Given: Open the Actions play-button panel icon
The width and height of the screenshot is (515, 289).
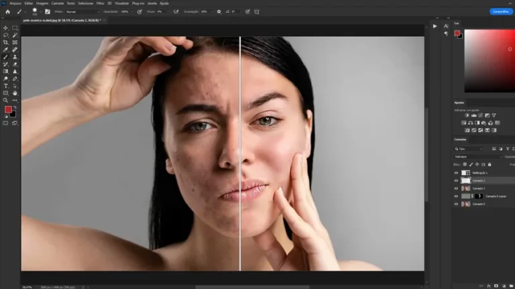Looking at the screenshot, I should coord(435,26).
